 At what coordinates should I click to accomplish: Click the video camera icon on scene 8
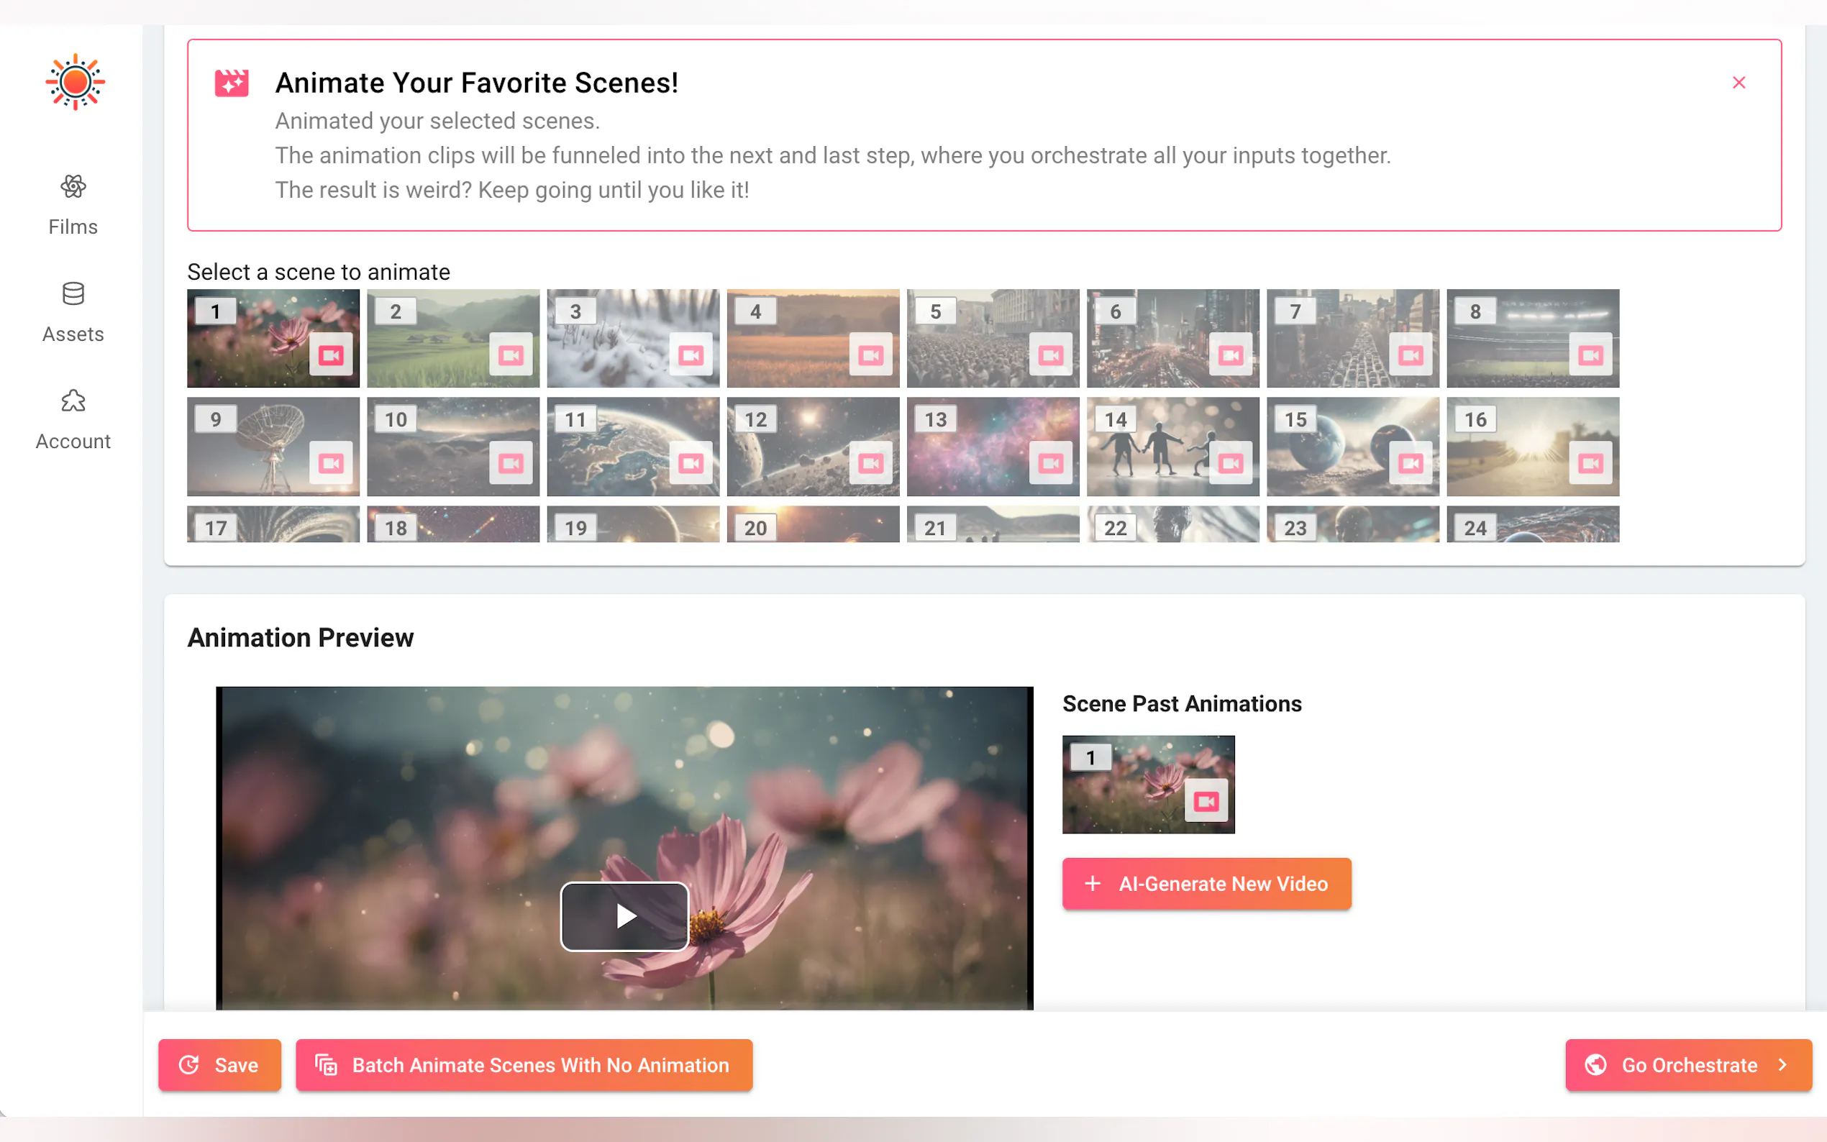tap(1590, 355)
